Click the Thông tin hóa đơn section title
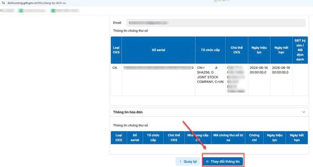Viewport: 313px width, 167px height. click(x=128, y=112)
